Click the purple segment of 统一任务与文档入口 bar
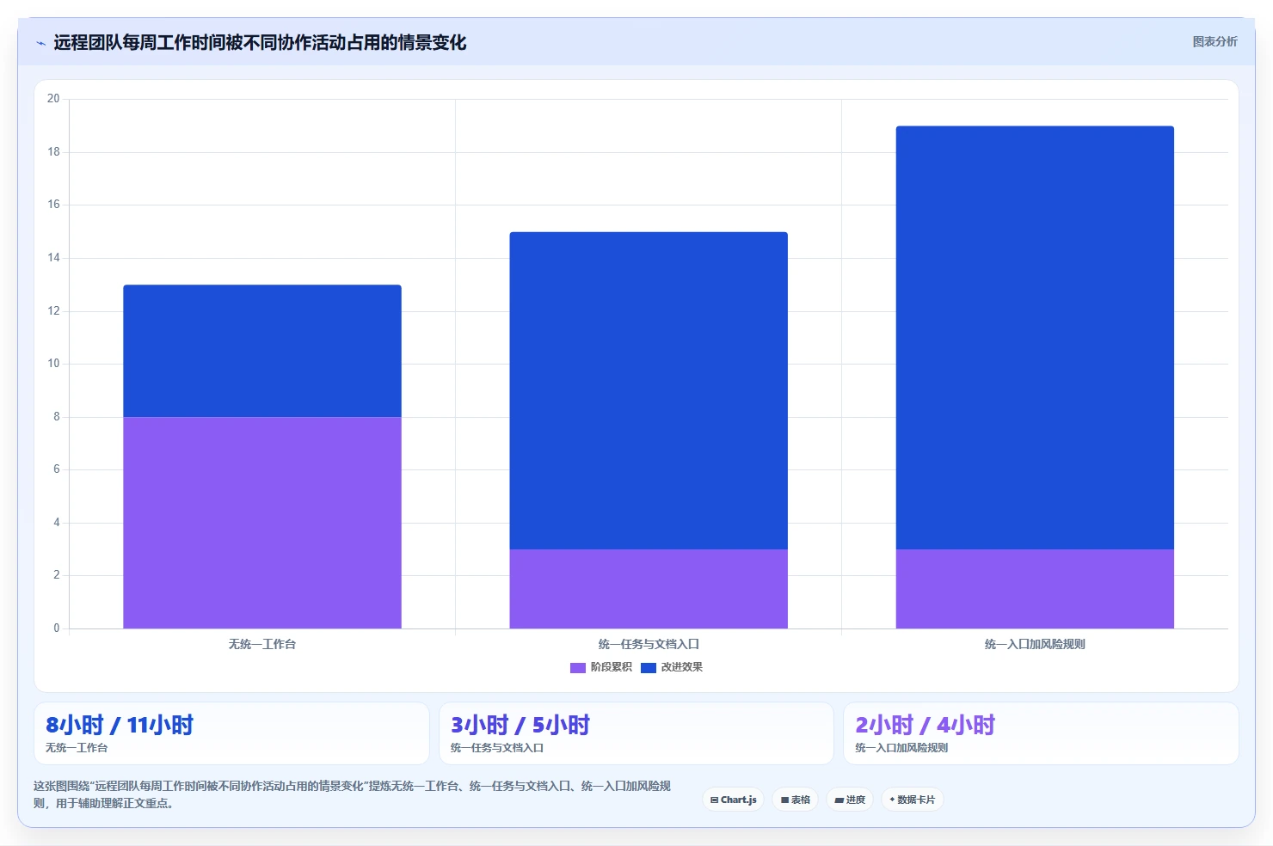Screen dimensions: 1273x846 pos(649,589)
